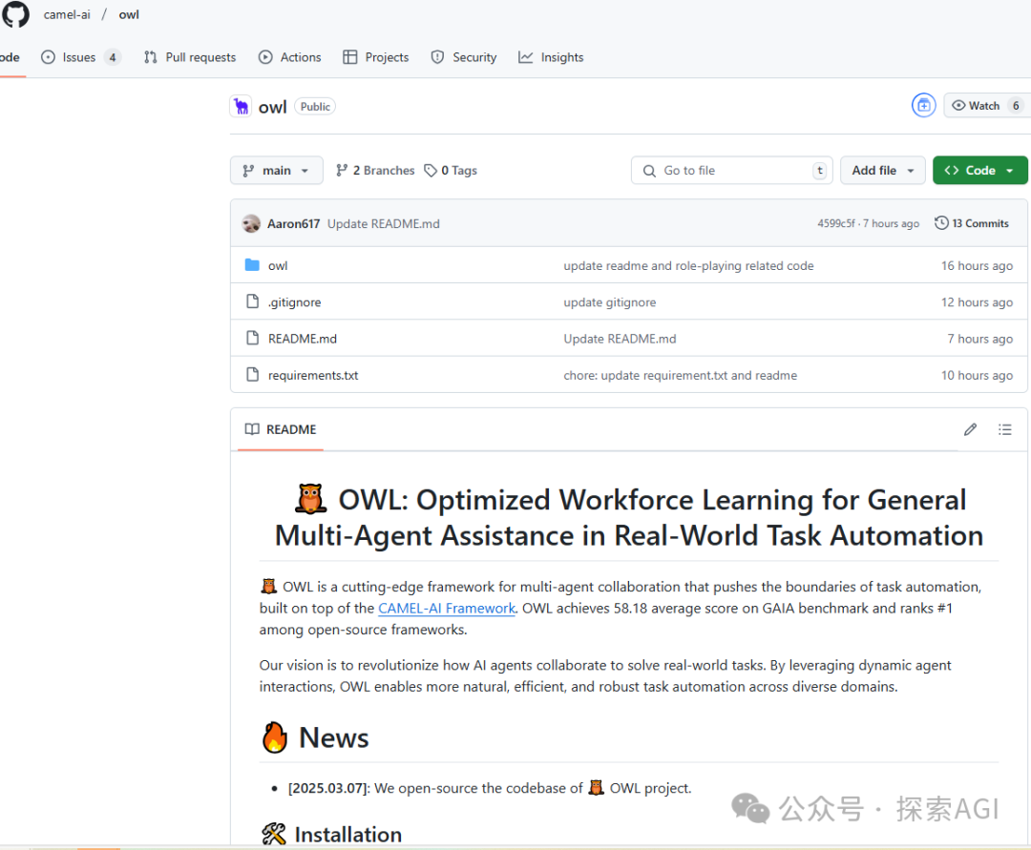Open the Add file dropdown
1031x850 pixels.
(882, 170)
